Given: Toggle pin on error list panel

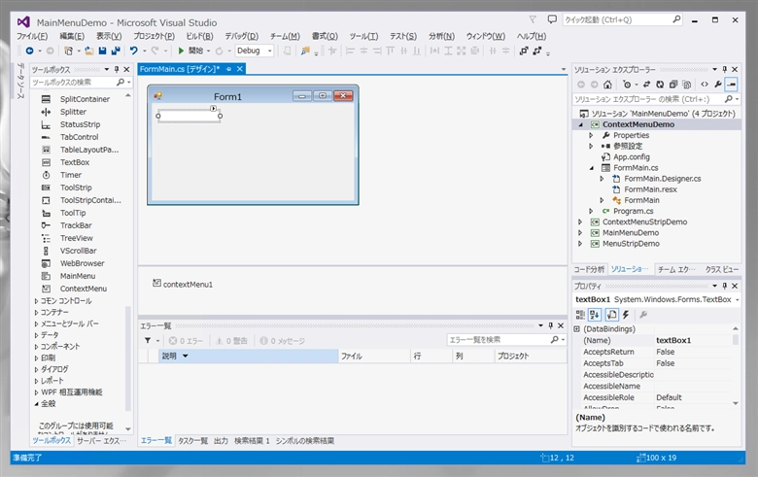Looking at the screenshot, I should click(551, 325).
